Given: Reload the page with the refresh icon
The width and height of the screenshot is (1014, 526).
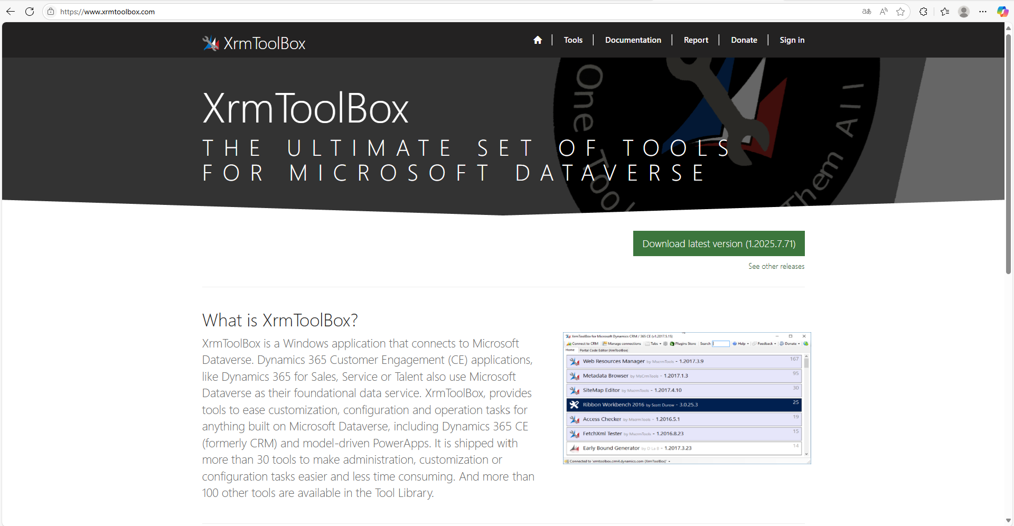Looking at the screenshot, I should [30, 12].
